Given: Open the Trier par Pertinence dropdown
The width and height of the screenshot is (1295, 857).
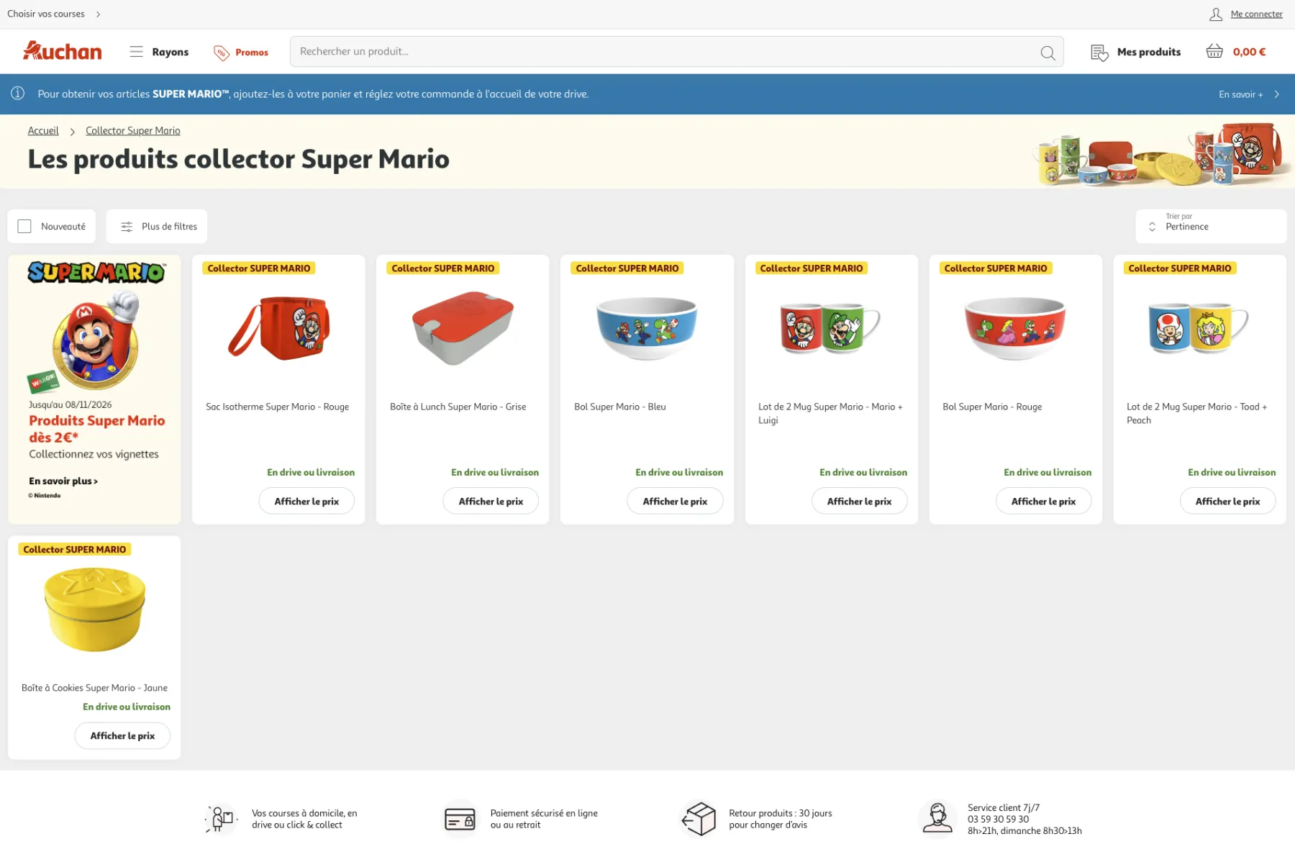Looking at the screenshot, I should [1211, 226].
